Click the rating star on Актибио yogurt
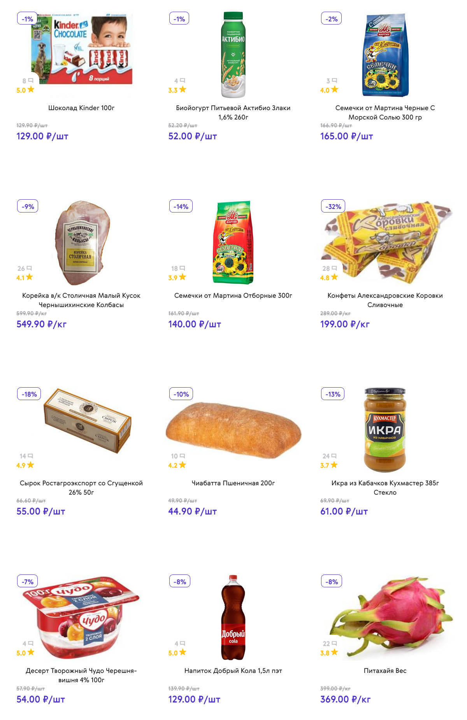Image resolution: width=467 pixels, height=720 pixels. coord(183,90)
